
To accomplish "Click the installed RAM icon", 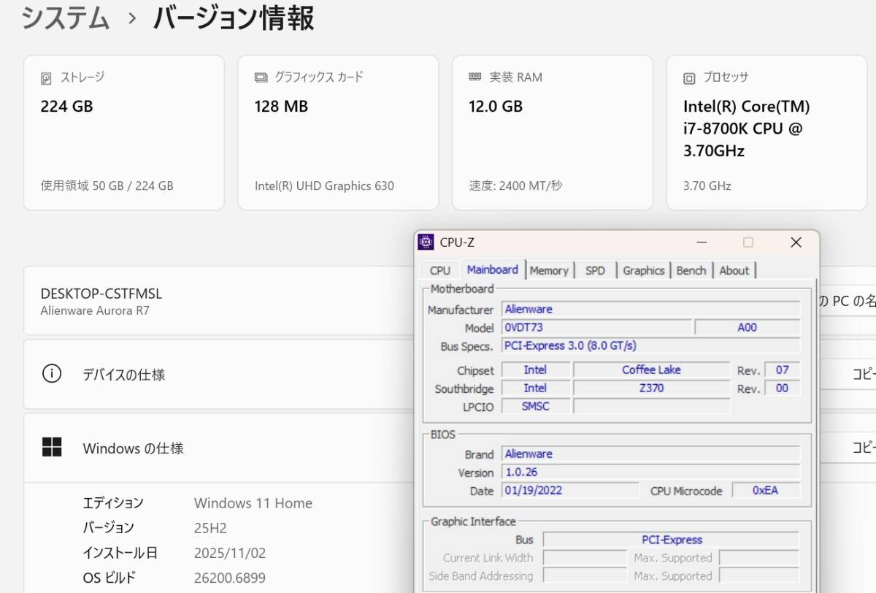I will [474, 77].
